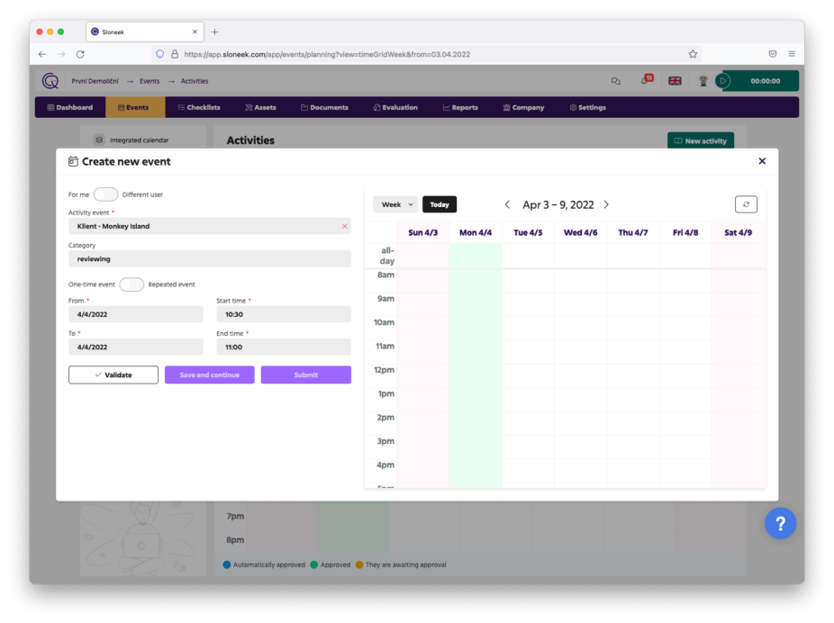
Task: Switch to the Dashboard tab
Action: [x=70, y=107]
